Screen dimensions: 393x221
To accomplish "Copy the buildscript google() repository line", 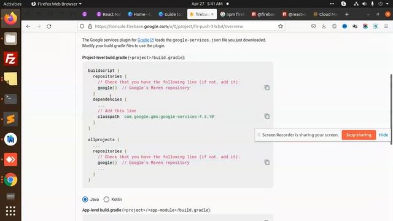I will pos(267,87).
